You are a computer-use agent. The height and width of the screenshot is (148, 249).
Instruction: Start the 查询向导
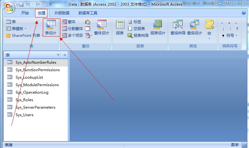178,27
